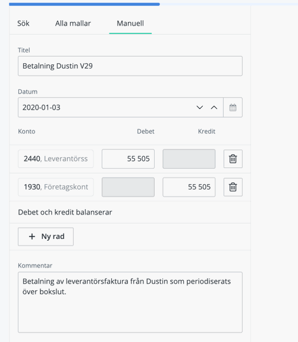The image size is (298, 342).
Task: Delete the 1930 Företagskont row with the trash icon
Action: click(233, 187)
